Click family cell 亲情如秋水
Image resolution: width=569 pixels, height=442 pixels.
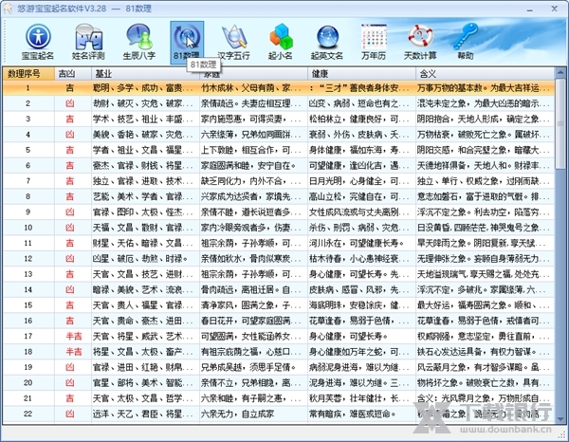coord(251,259)
